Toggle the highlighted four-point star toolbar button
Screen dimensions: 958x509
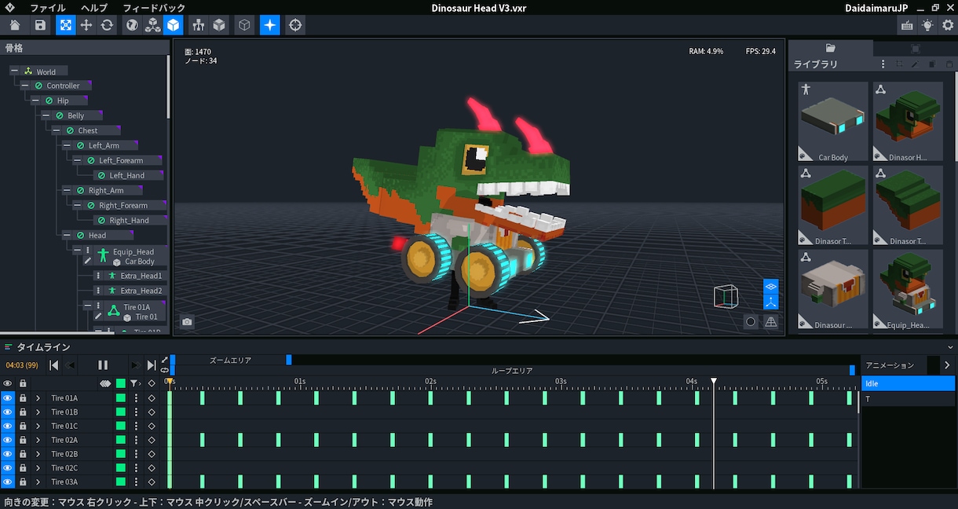pyautogui.click(x=270, y=25)
